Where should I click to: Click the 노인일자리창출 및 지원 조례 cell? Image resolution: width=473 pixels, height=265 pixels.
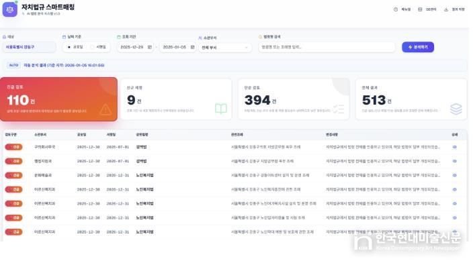[268, 218]
